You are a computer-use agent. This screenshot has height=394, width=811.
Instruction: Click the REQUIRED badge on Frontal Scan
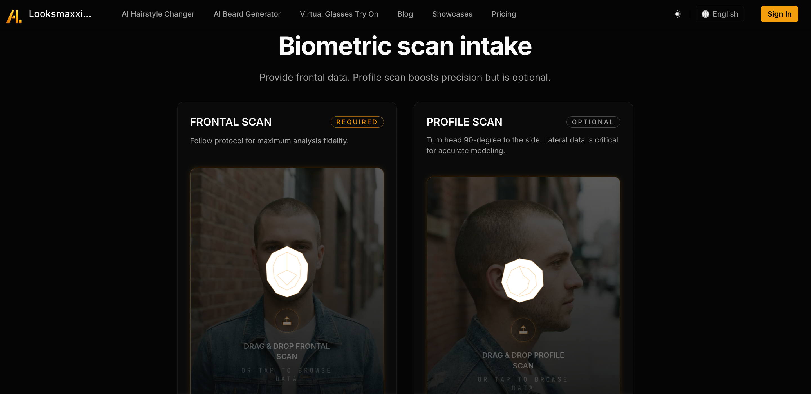pyautogui.click(x=357, y=122)
